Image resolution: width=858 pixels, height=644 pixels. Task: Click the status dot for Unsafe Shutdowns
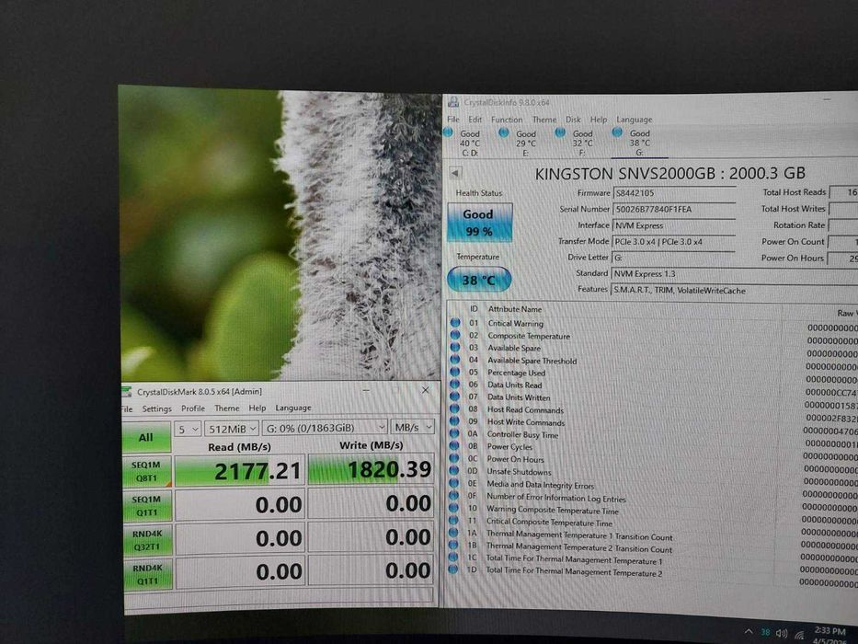pyautogui.click(x=453, y=470)
